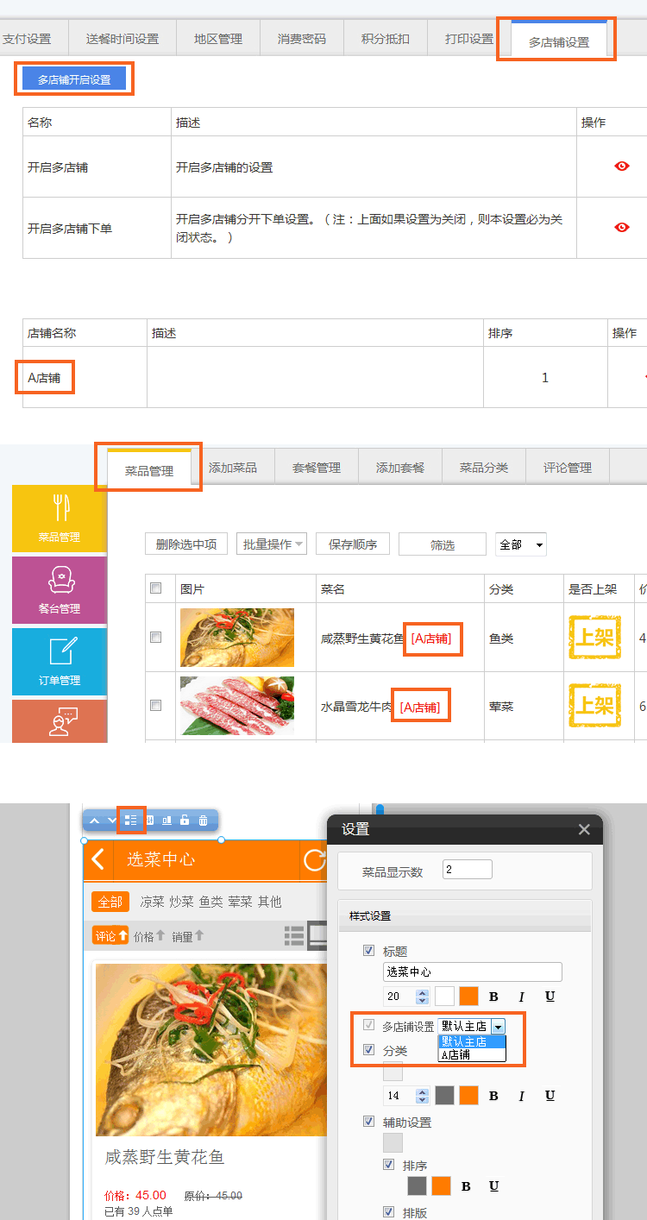Click the 菜品显示数 input field

(x=468, y=870)
